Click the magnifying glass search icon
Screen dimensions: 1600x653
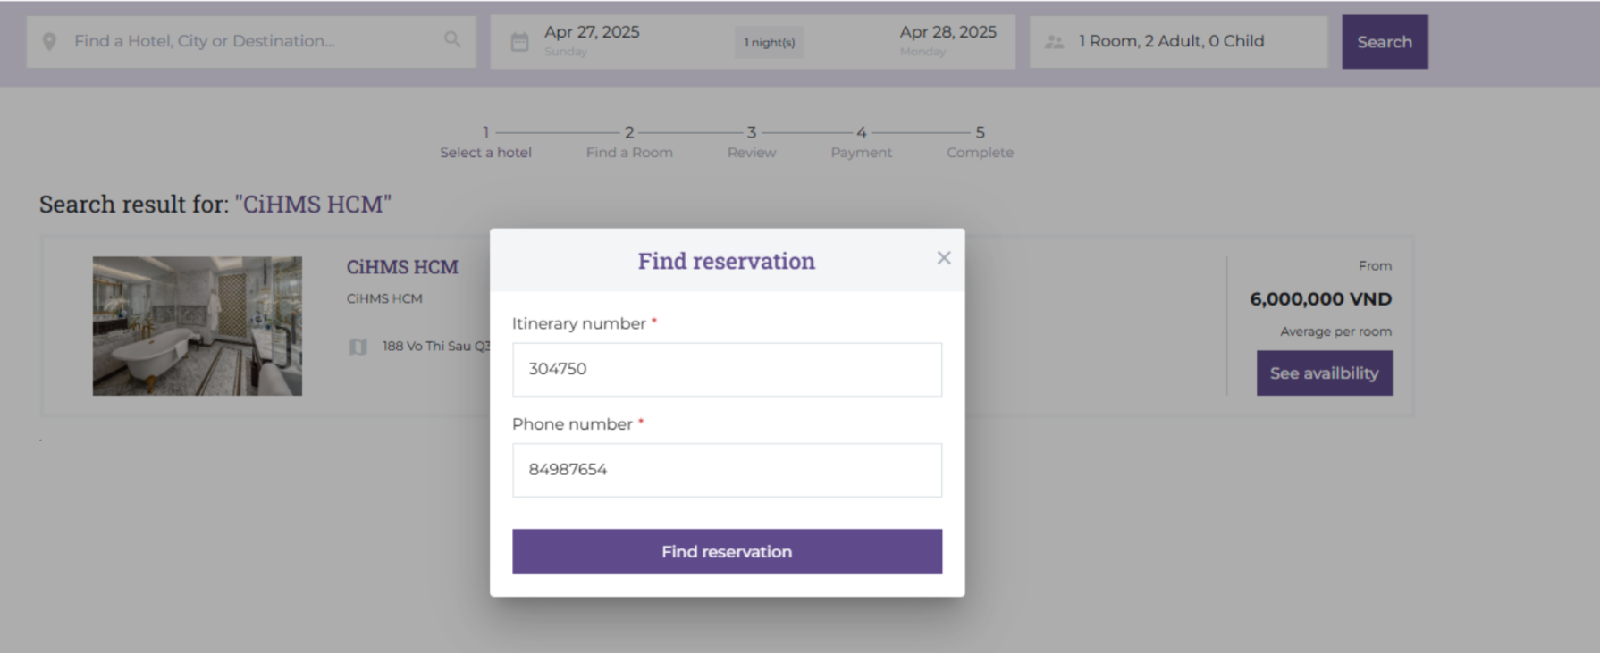452,40
